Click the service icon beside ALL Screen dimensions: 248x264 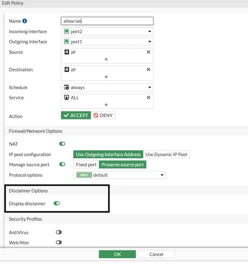(66, 98)
